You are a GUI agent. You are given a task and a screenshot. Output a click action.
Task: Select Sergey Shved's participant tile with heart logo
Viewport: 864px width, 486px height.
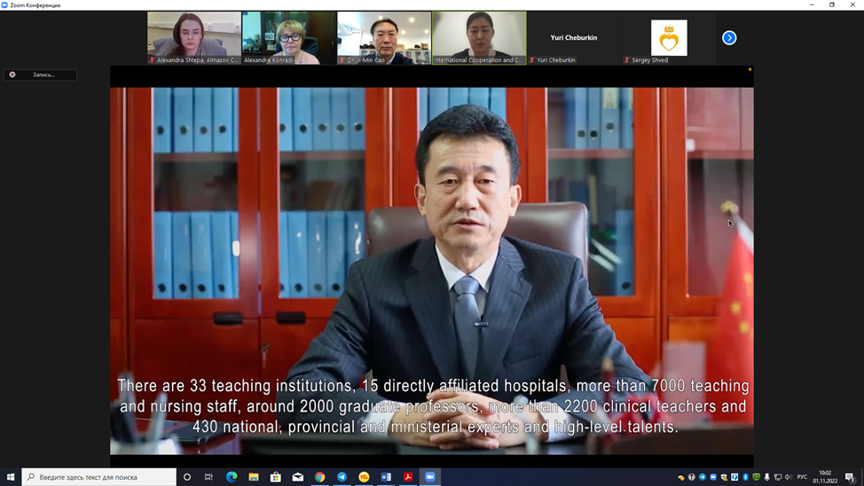point(669,38)
